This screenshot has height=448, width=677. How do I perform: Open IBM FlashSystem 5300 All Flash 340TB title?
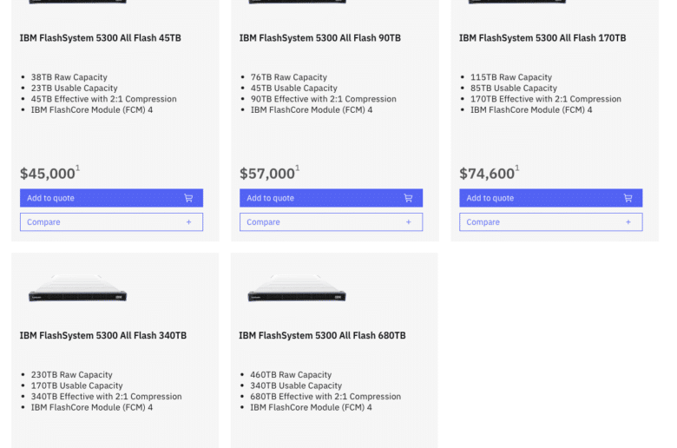tap(103, 336)
